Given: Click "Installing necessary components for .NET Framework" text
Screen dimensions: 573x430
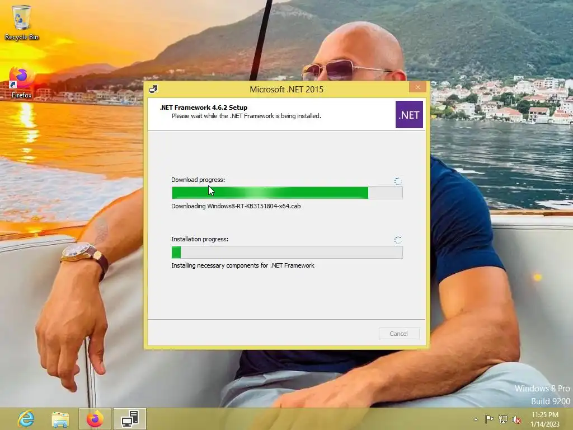Looking at the screenshot, I should coord(243,265).
